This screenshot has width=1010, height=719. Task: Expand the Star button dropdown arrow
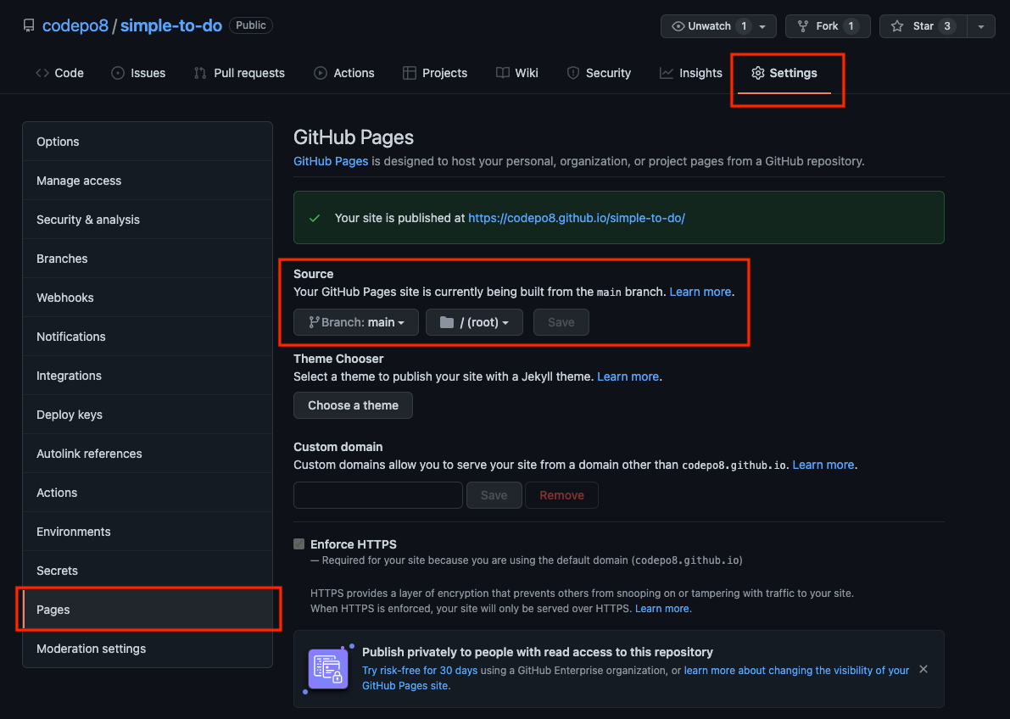(981, 25)
